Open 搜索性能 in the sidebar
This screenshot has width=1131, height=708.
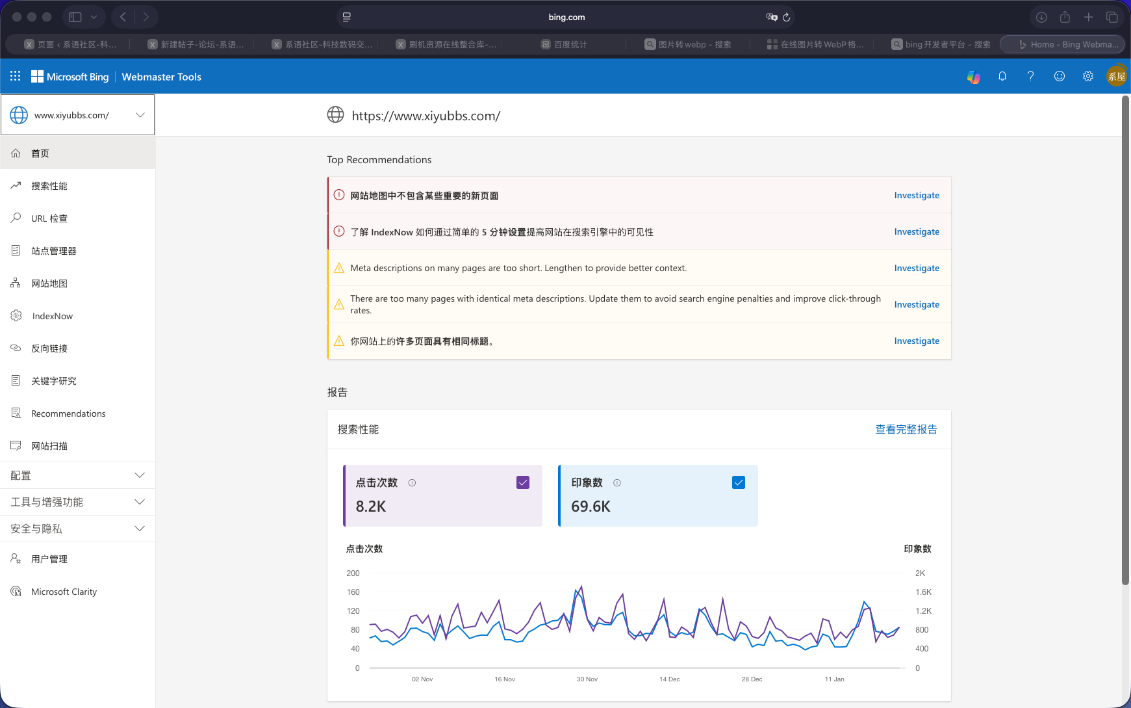click(x=49, y=186)
